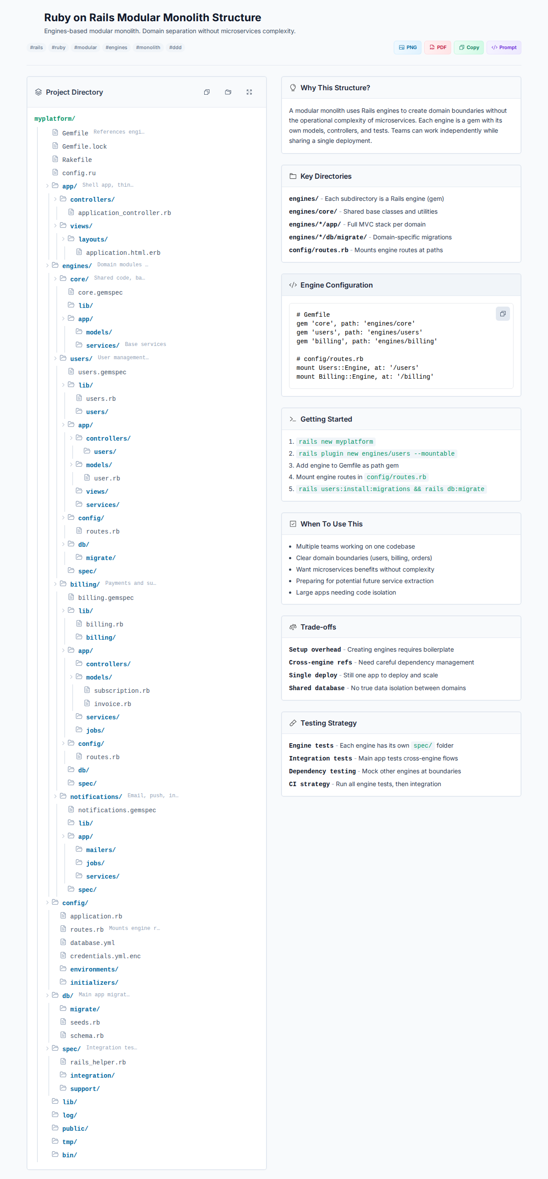
Task: Click the Gemfile.lock file icon
Action: point(55,146)
